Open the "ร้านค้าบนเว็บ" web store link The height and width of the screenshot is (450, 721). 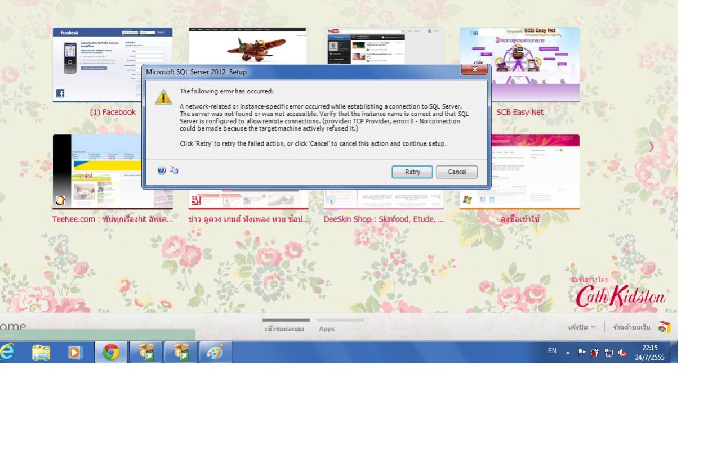coord(631,327)
